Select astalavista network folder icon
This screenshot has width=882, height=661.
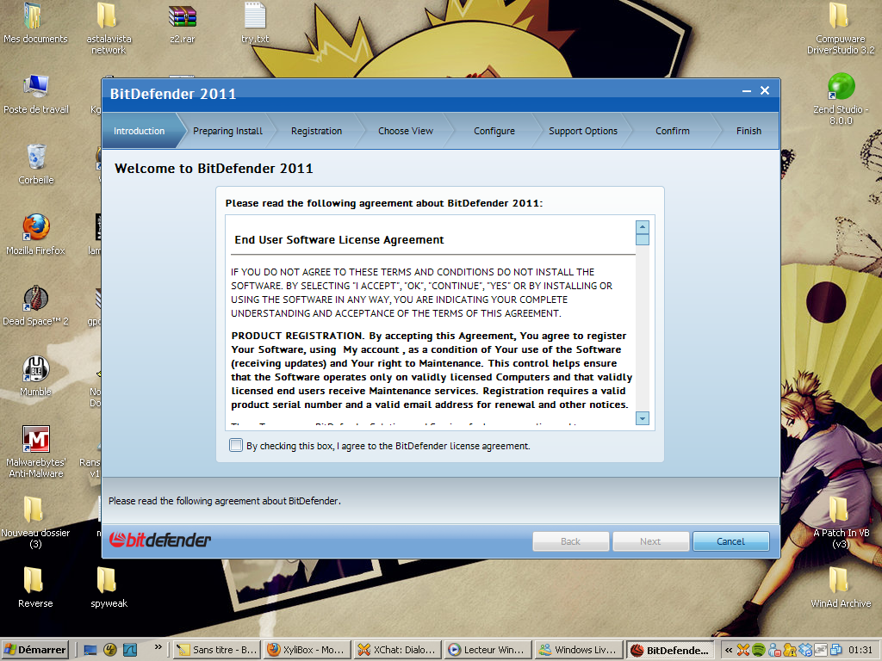[109, 28]
